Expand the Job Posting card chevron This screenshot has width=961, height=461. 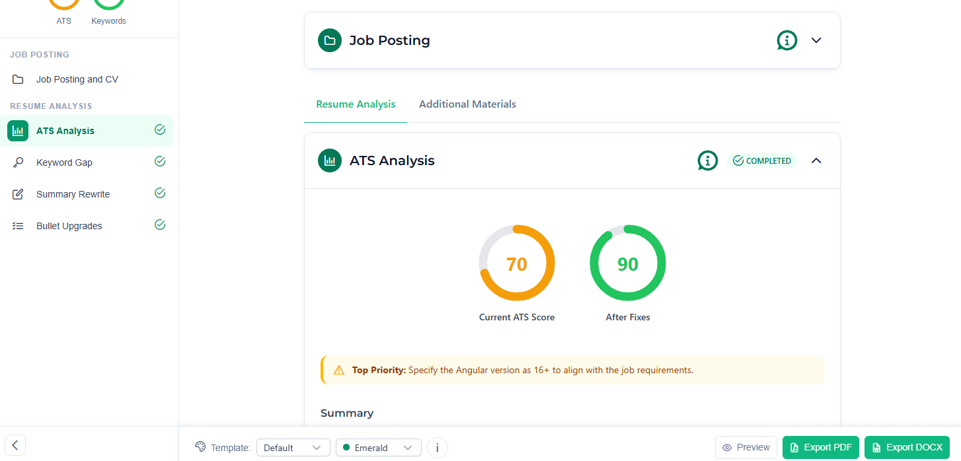(x=816, y=40)
